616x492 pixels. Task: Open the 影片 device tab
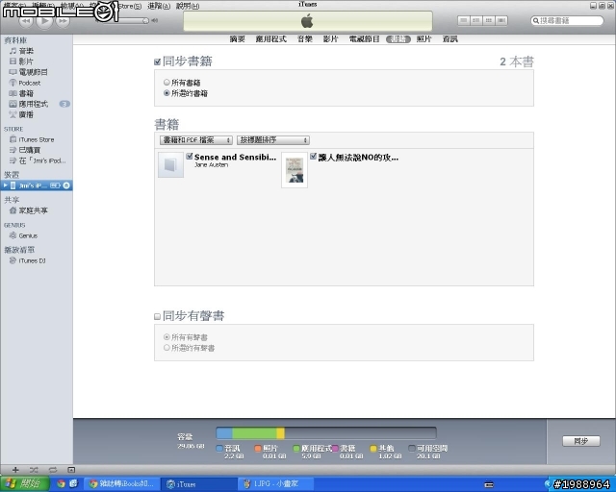331,39
